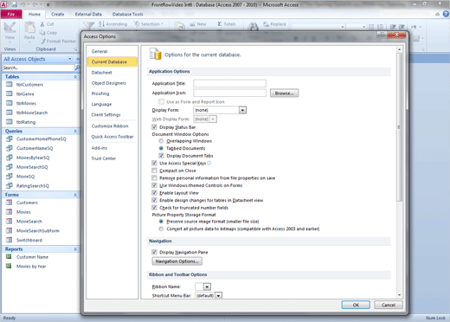Collapse the Forms group

coord(75,195)
